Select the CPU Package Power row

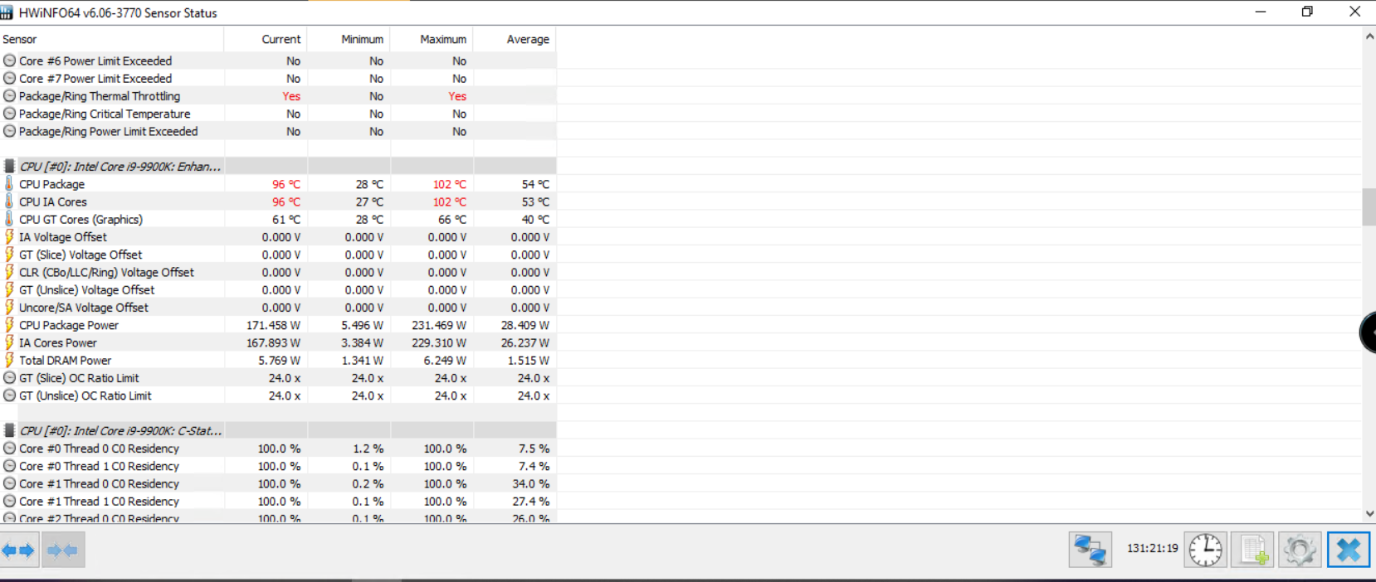pos(278,325)
